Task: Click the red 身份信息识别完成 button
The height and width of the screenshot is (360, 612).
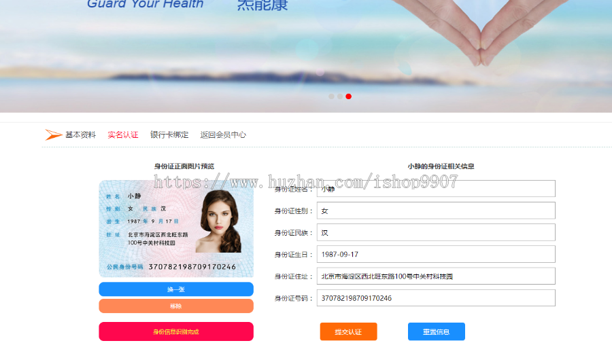Action: (x=176, y=331)
